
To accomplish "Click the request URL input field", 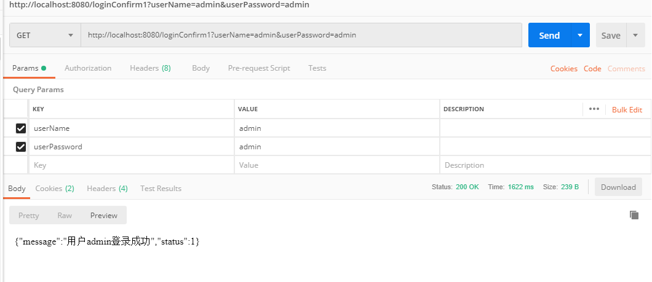I will pos(301,36).
